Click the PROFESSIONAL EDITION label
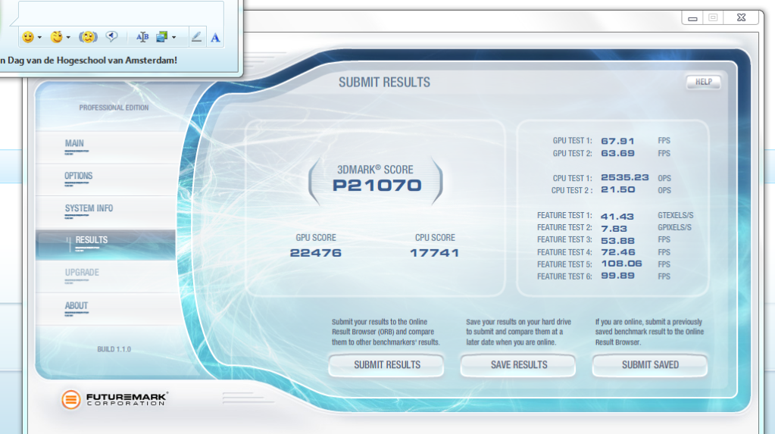 pos(114,108)
